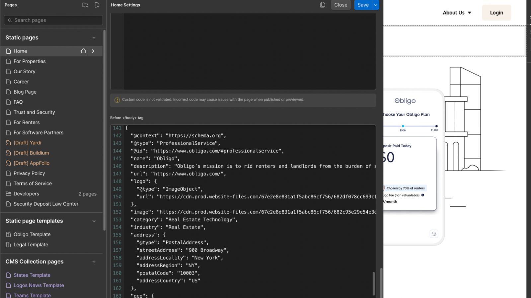Image resolution: width=531 pixels, height=298 pixels.
Task: Open the [Draft] AppFolio page
Action: point(51,163)
